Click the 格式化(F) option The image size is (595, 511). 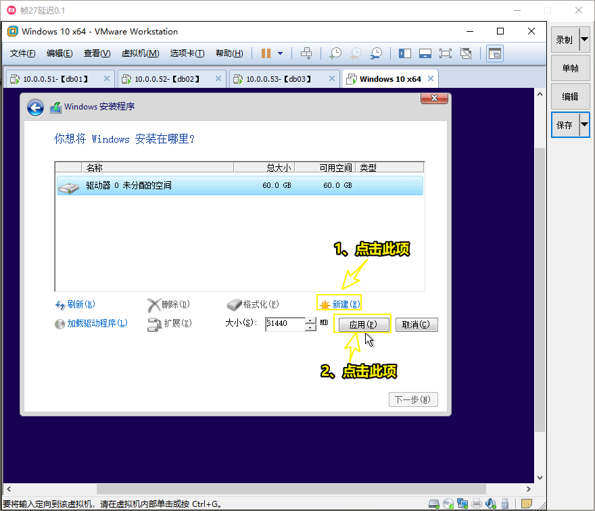point(253,304)
